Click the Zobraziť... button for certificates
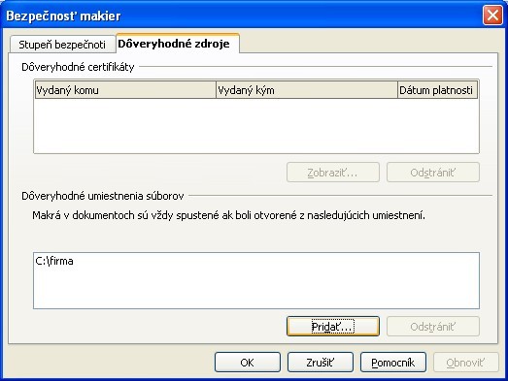Screen dimensions: 508x381 [333, 173]
